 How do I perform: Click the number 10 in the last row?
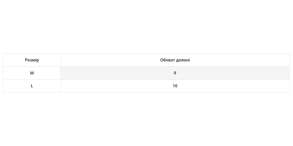[x=175, y=86]
